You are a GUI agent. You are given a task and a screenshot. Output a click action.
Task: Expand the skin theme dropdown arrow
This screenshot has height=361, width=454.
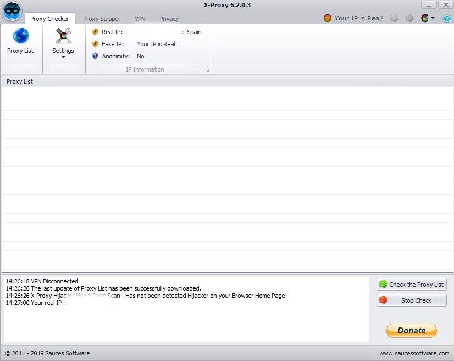coord(433,18)
